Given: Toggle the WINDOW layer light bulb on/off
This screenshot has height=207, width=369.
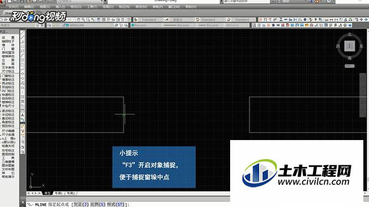Looking at the screenshot, I should pos(54,25).
